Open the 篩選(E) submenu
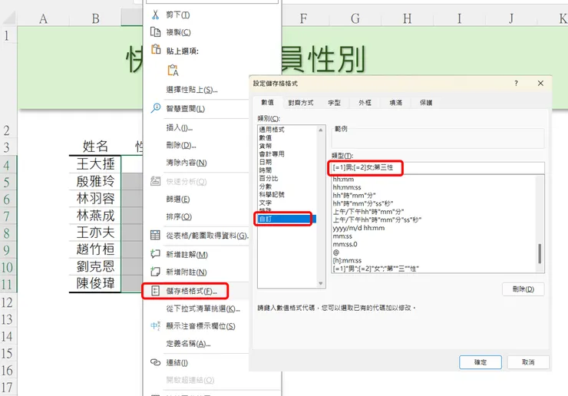Viewport: 568px width, 396px height. [x=178, y=200]
